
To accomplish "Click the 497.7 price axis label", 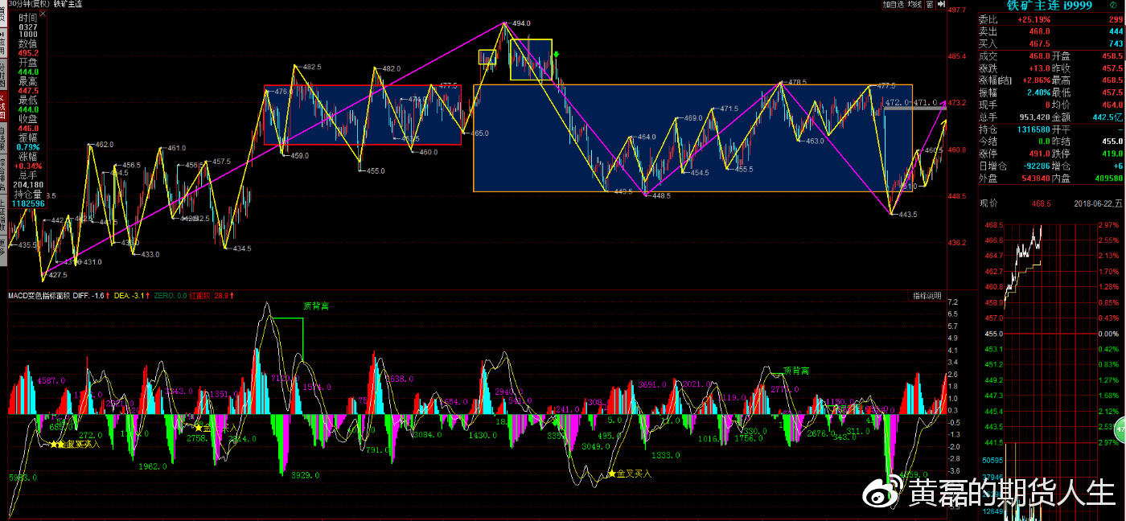I will click(956, 10).
